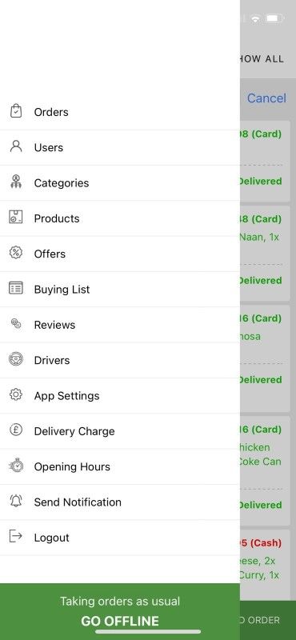The height and width of the screenshot is (640, 296).
Task: Tap the Products box icon
Action: [x=16, y=217]
